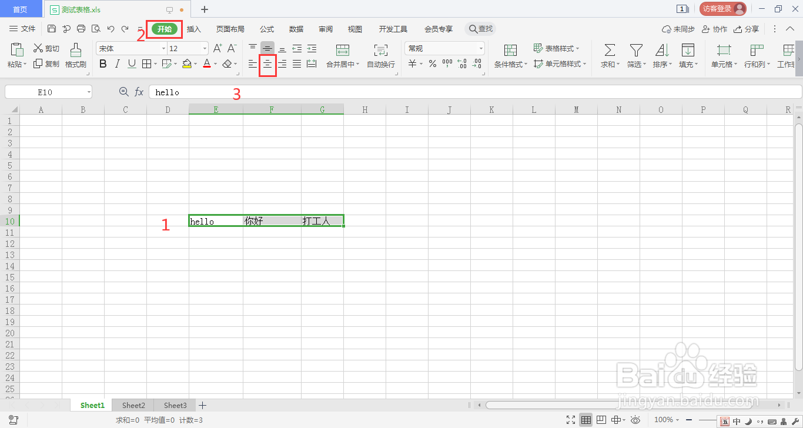
Task: Click the Print icon in quick access
Action: (81, 29)
